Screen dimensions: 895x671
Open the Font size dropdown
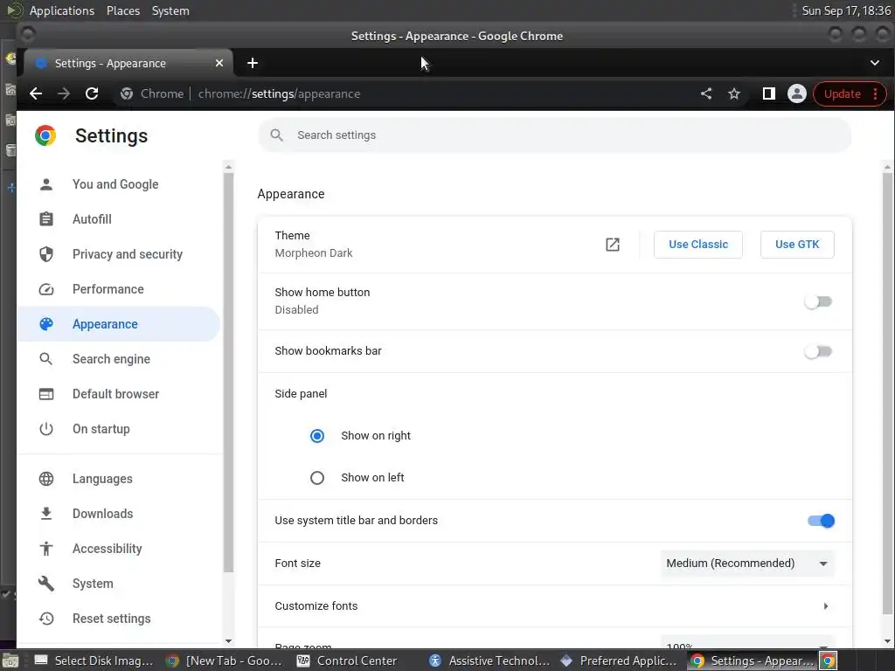[746, 564]
